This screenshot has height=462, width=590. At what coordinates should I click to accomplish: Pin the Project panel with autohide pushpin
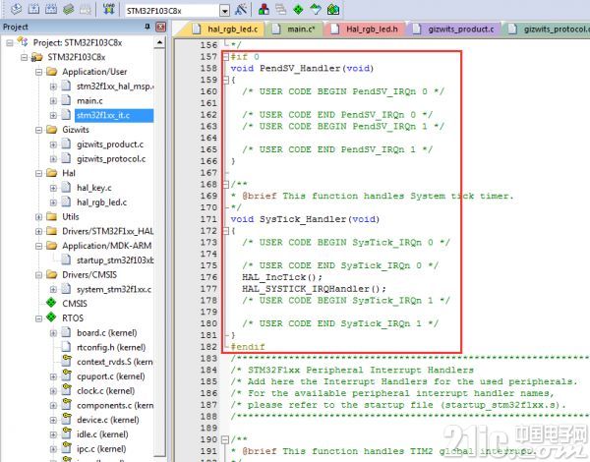pyautogui.click(x=147, y=27)
